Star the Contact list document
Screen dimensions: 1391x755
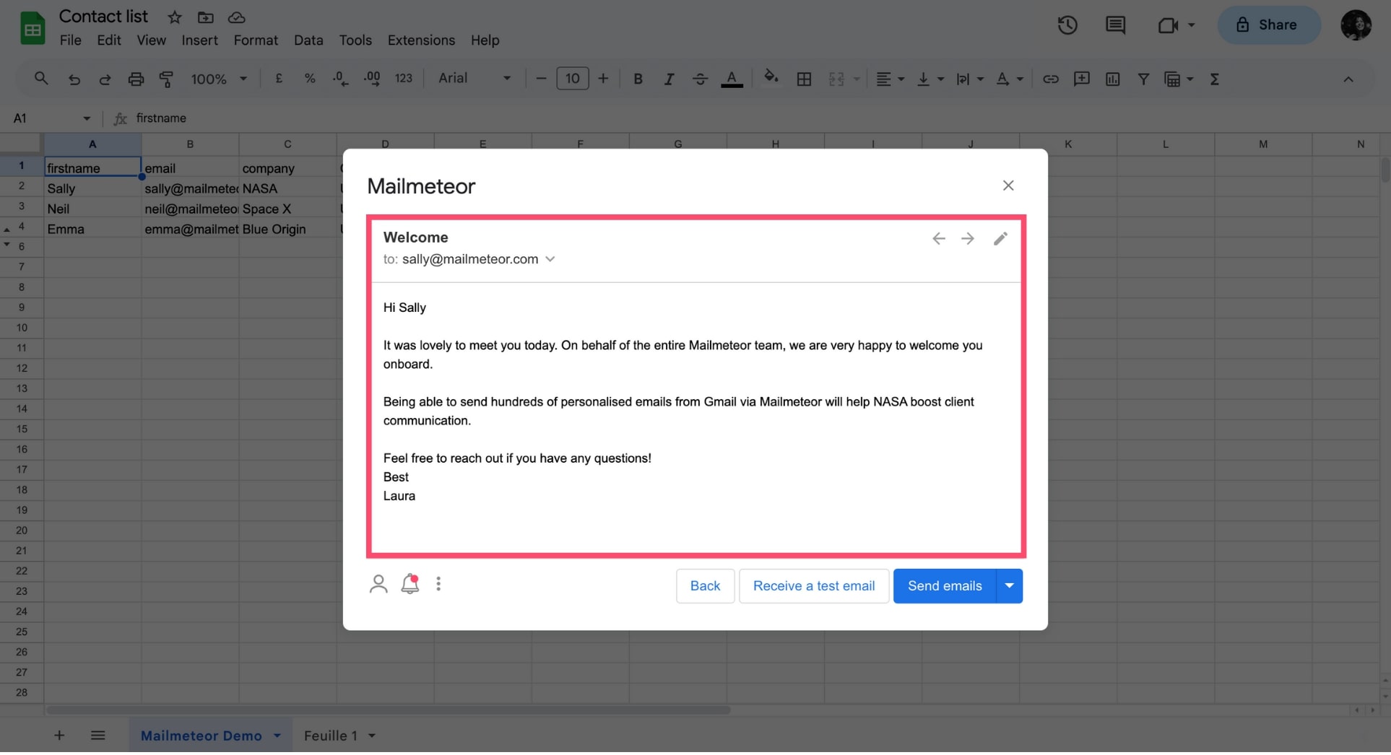[175, 17]
